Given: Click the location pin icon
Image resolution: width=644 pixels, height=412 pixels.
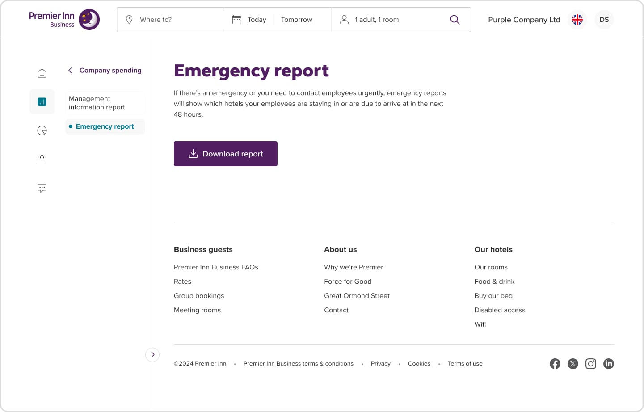Looking at the screenshot, I should 129,20.
